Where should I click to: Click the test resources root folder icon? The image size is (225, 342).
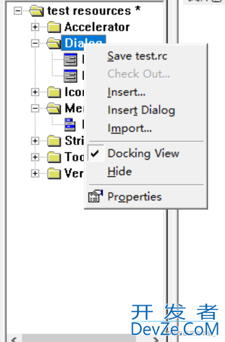(x=37, y=11)
